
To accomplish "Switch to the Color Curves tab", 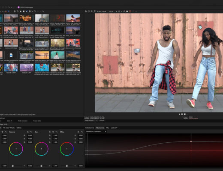I will tap(90, 128).
